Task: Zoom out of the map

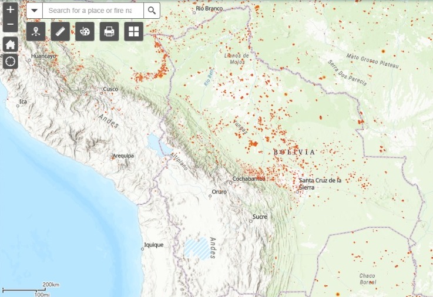Action: pyautogui.click(x=10, y=25)
